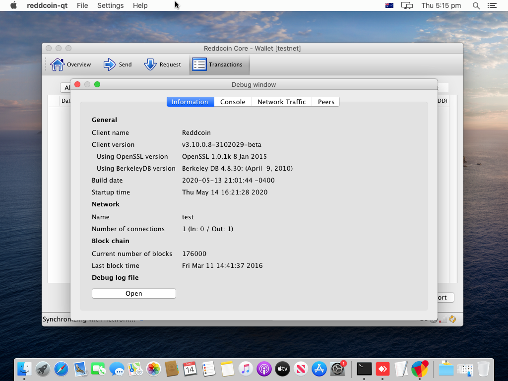Open Notes in the dock
This screenshot has width=508, height=381.
[x=227, y=369]
